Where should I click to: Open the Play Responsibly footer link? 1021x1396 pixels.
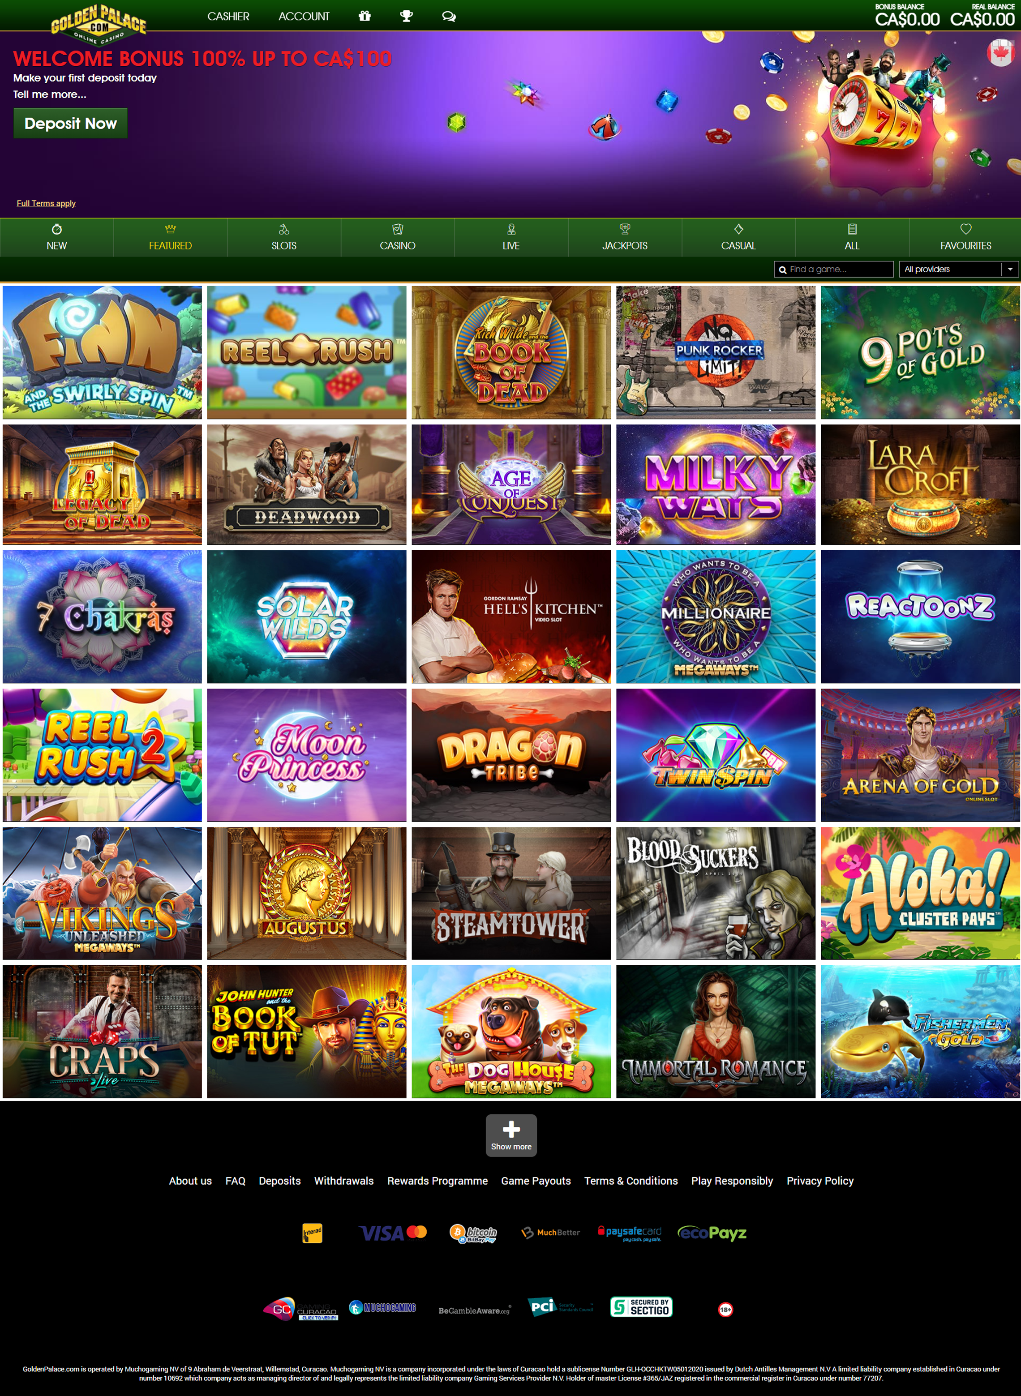point(732,1180)
